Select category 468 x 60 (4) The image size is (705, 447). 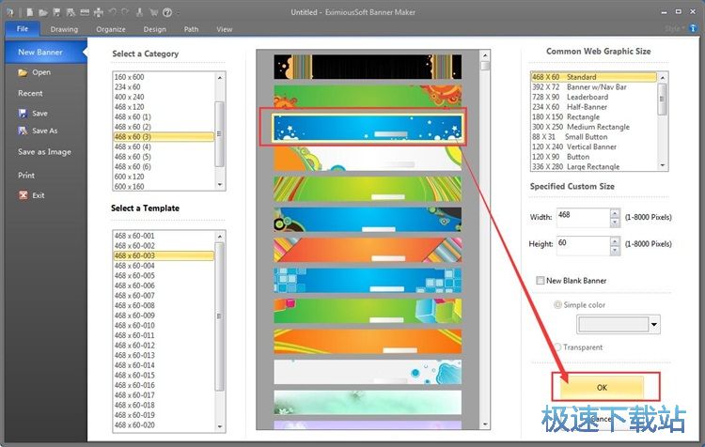point(164,146)
